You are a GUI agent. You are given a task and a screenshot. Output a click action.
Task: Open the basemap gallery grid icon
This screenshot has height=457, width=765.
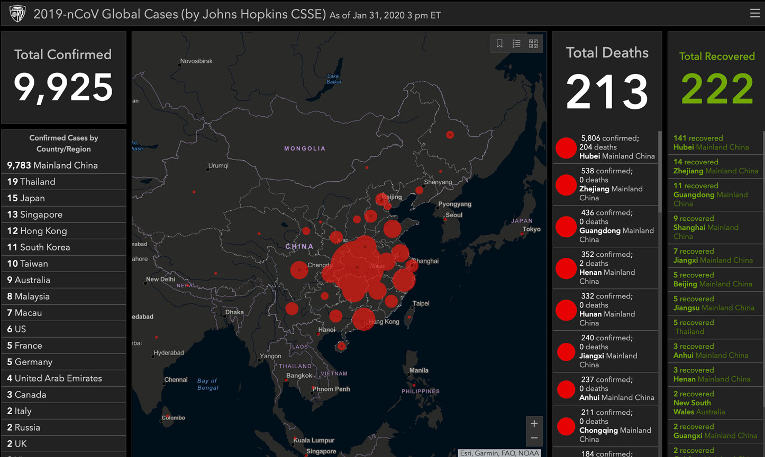point(533,44)
